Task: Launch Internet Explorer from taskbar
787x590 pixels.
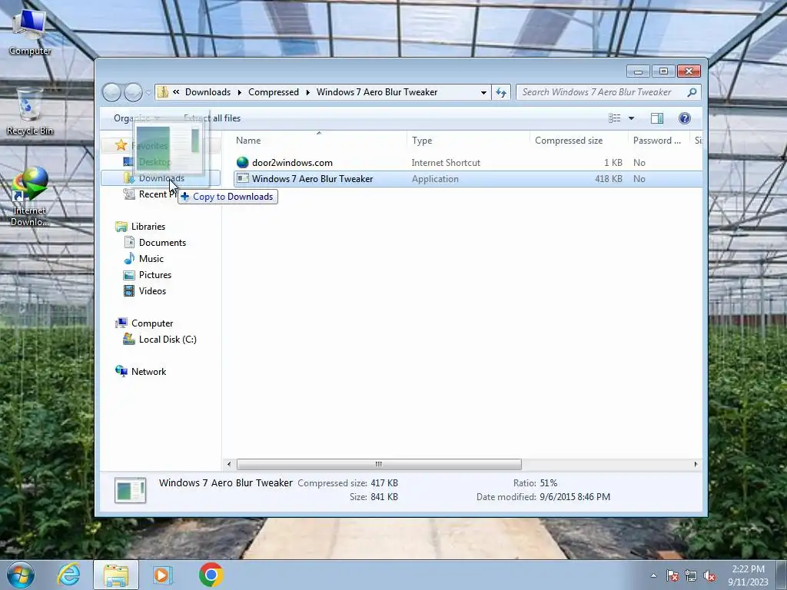Action: click(x=68, y=575)
